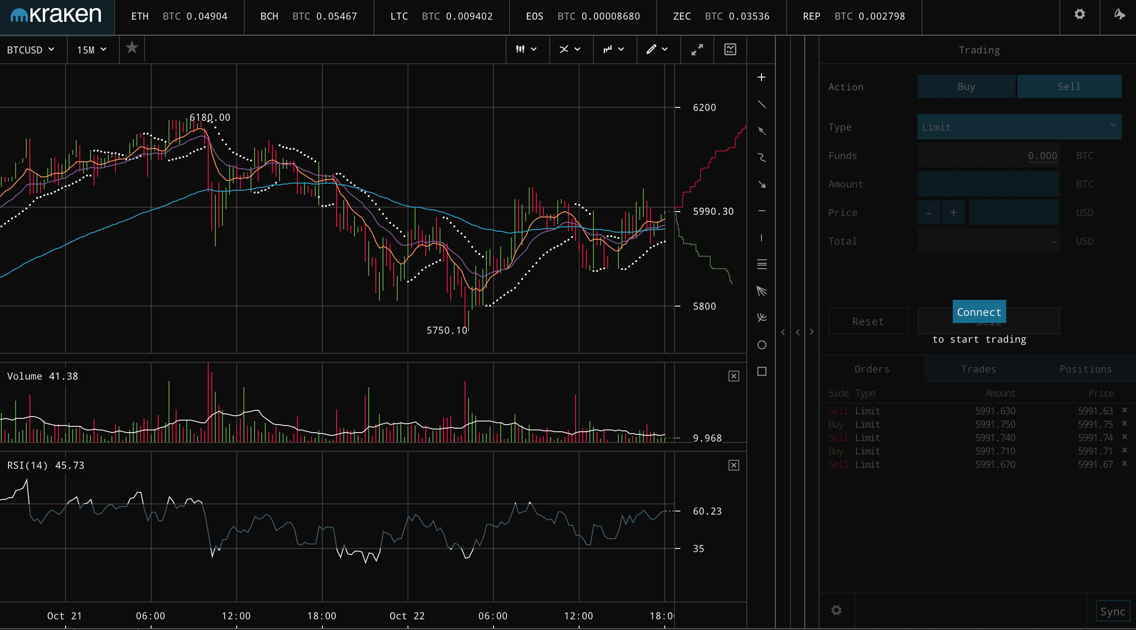The height and width of the screenshot is (630, 1136).
Task: Select the ellipse shape tool
Action: 761,345
